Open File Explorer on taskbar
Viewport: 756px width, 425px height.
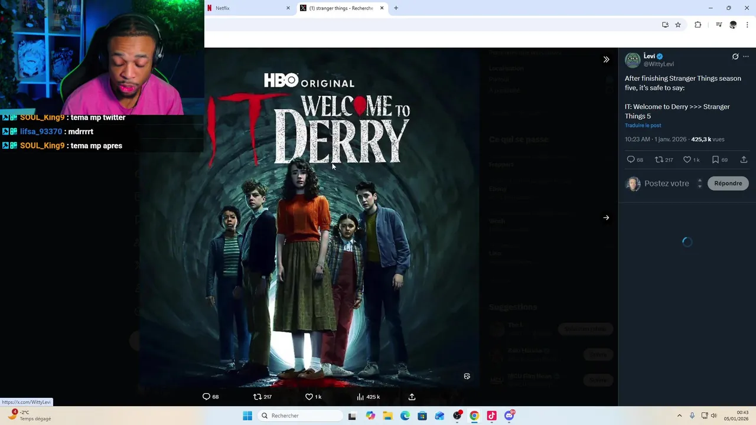pos(387,416)
